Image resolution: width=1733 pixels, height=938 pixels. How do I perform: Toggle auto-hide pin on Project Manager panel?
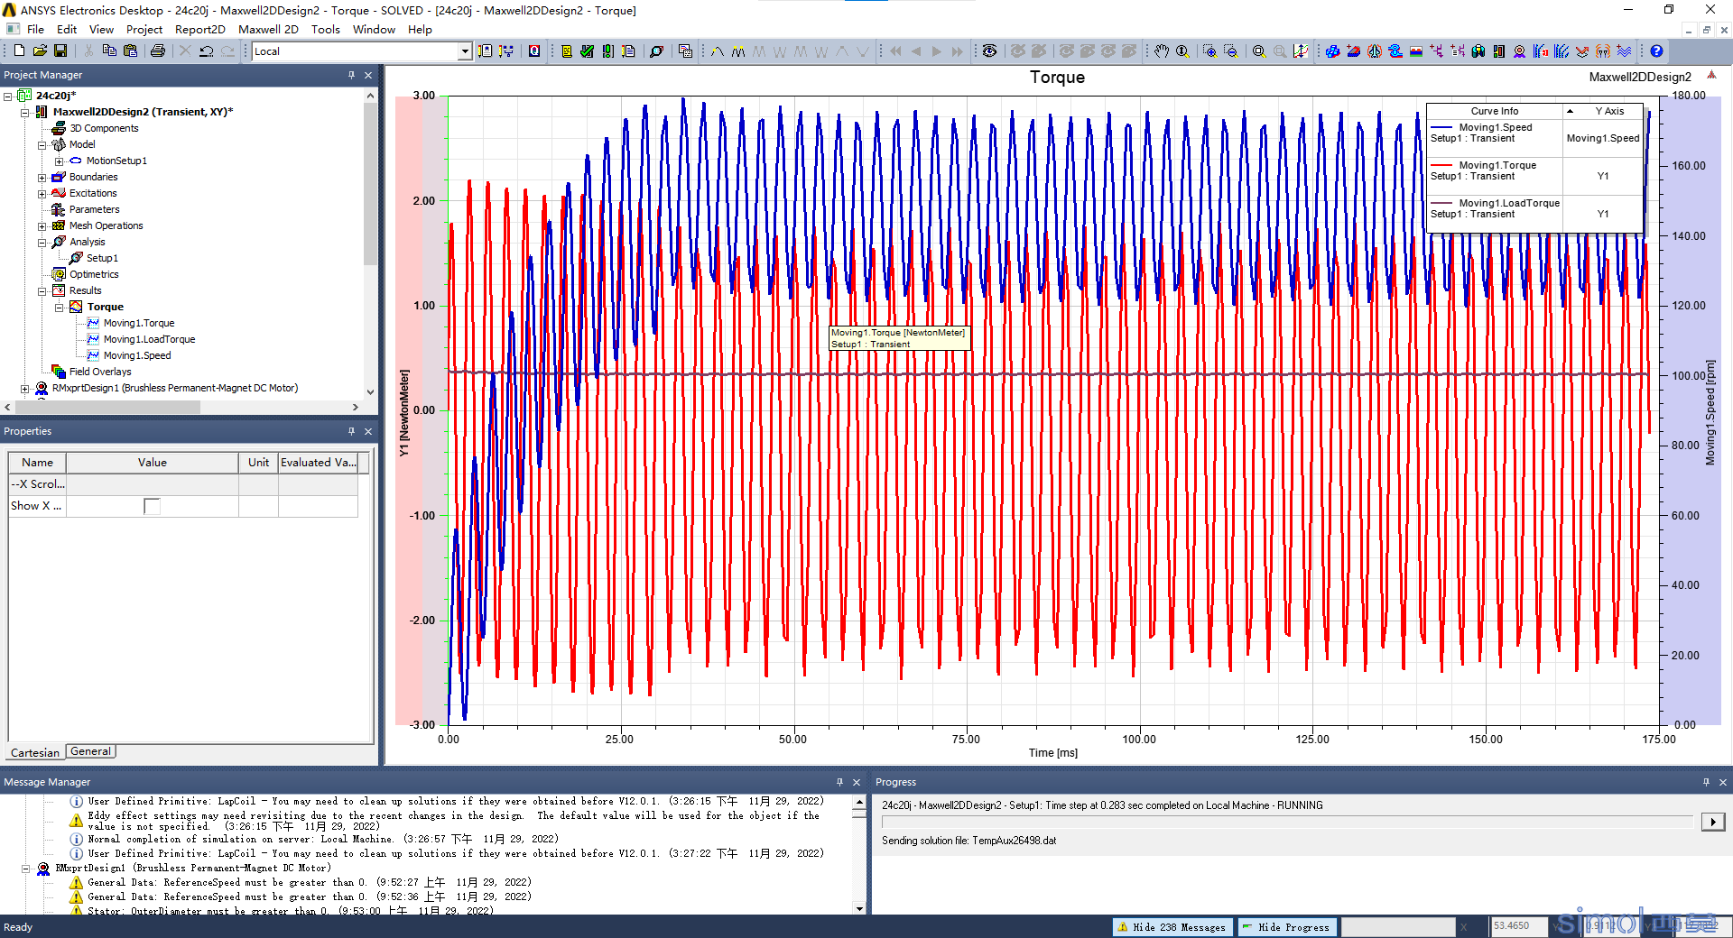pyautogui.click(x=351, y=75)
